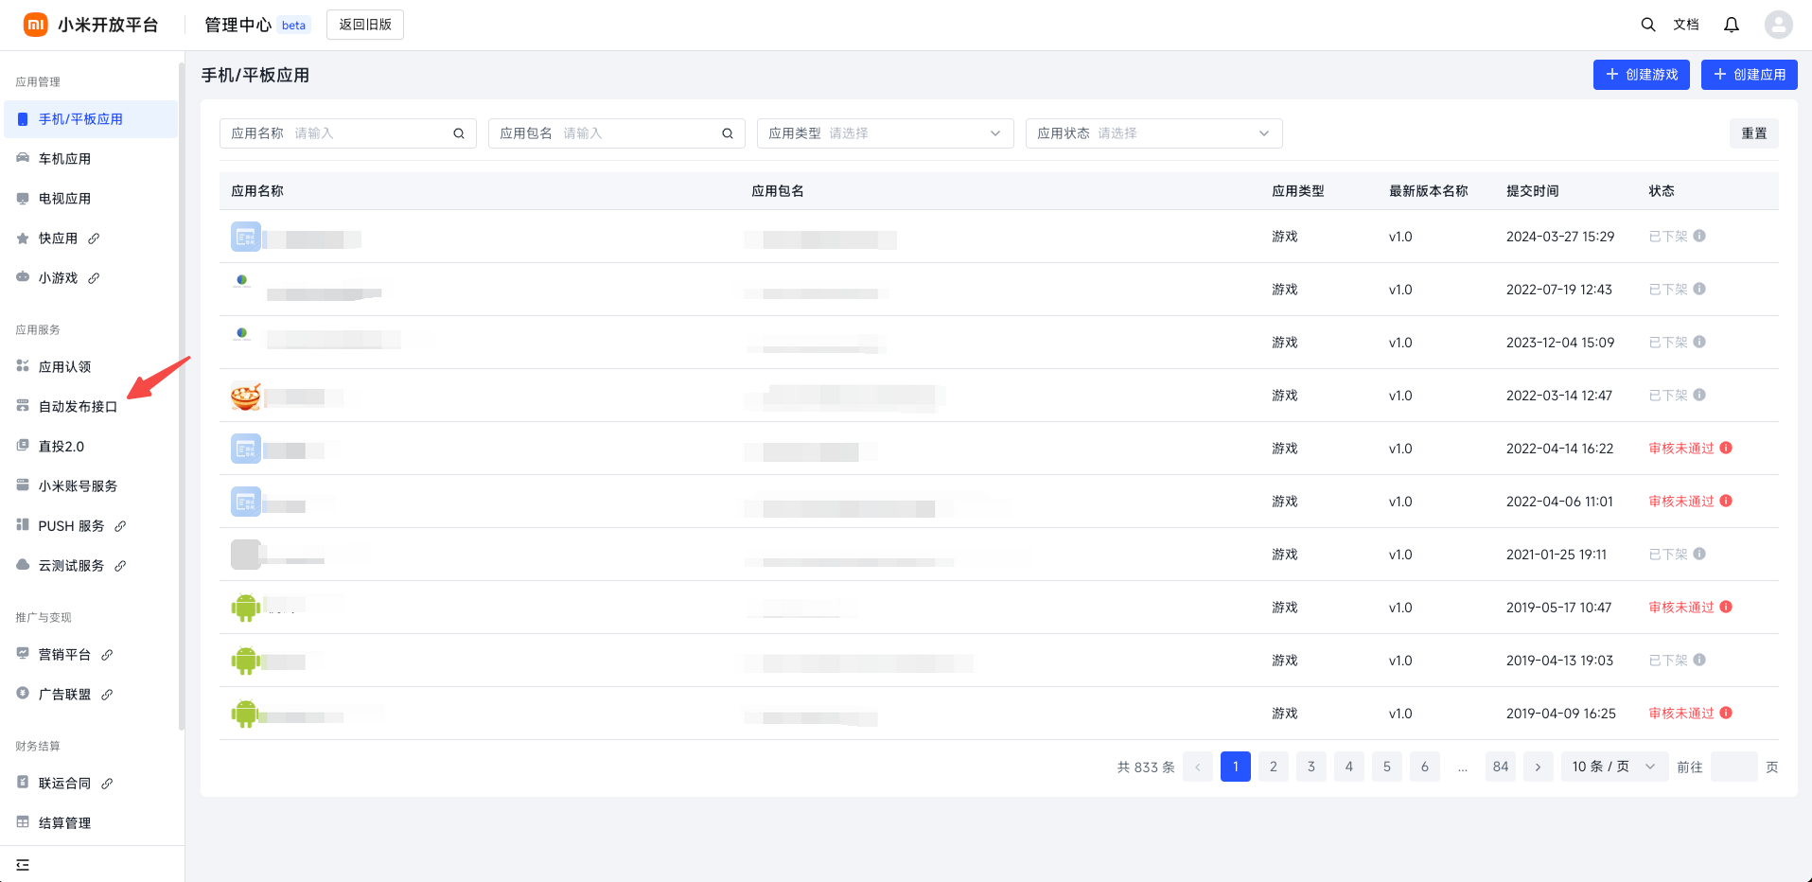This screenshot has height=882, width=1812.
Task: Click the 应用认领 sidebar icon
Action: pos(23,366)
